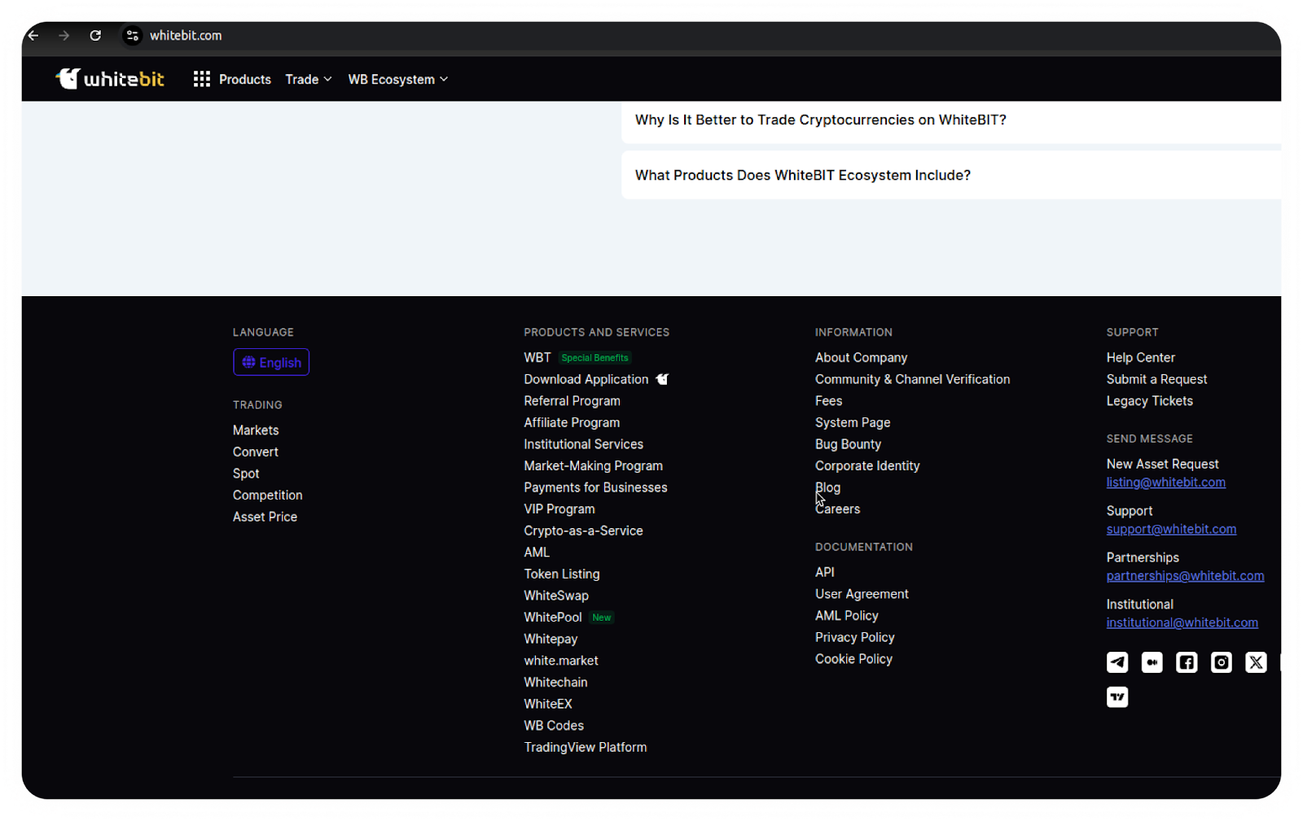1303x821 pixels.
Task: Reload the page with refresh icon
Action: 95,36
